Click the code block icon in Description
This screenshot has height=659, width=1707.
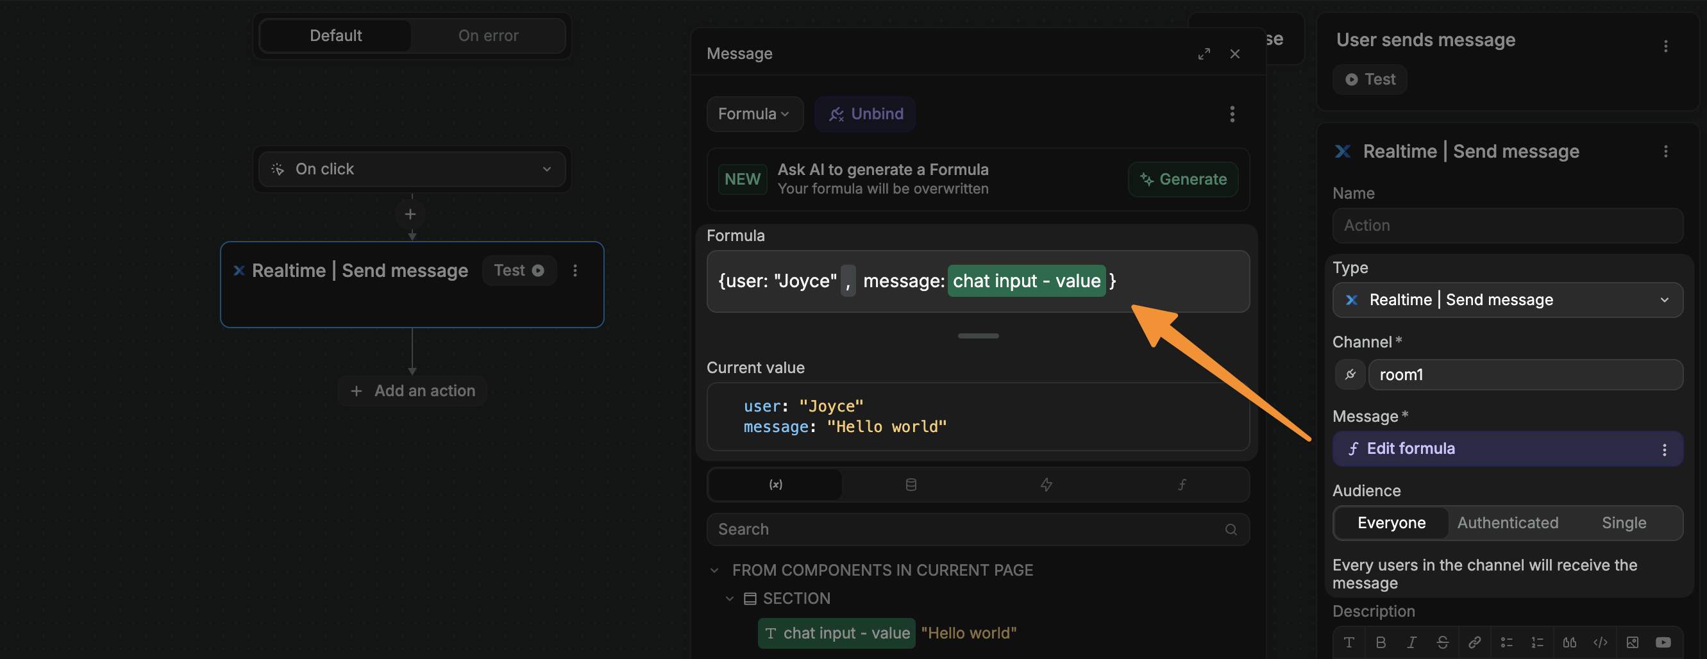pos(1600,642)
